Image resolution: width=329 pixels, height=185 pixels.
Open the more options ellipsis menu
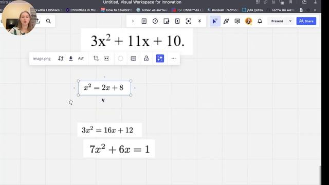174,59
